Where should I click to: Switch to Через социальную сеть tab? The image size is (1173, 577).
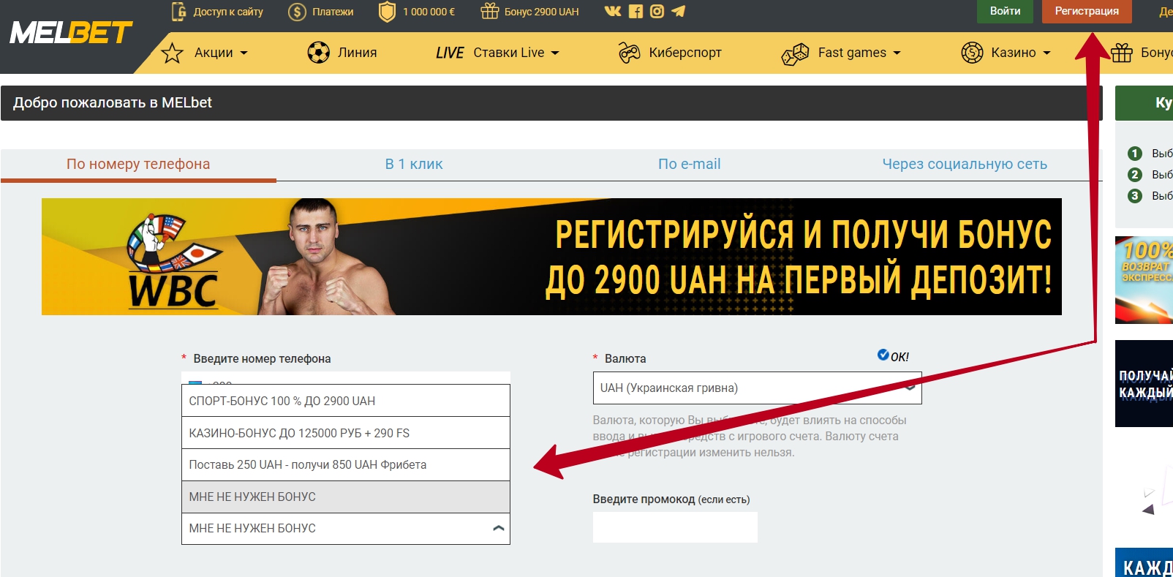click(x=965, y=165)
